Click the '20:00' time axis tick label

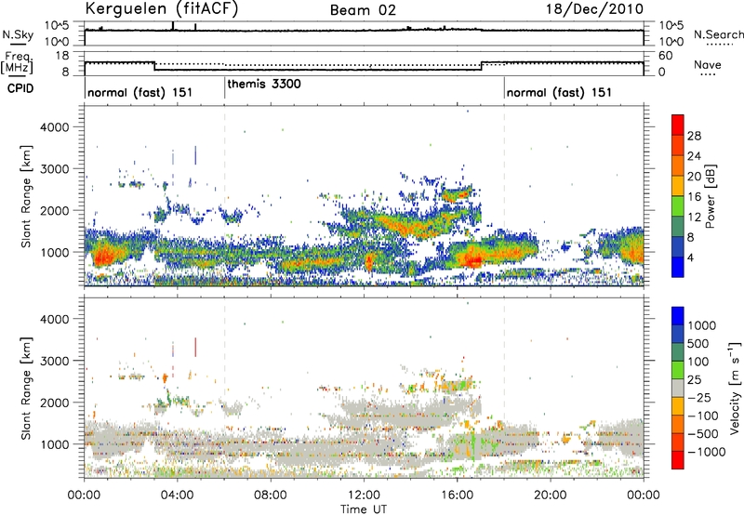[x=550, y=495]
